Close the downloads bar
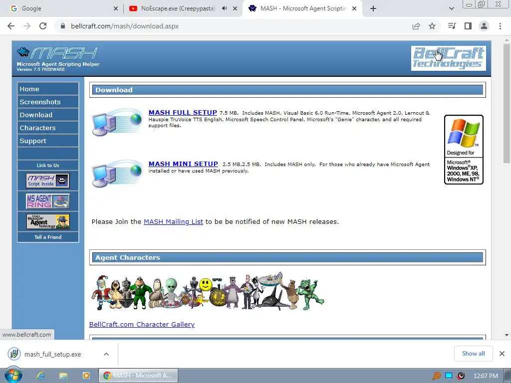The image size is (511, 383). (502, 354)
